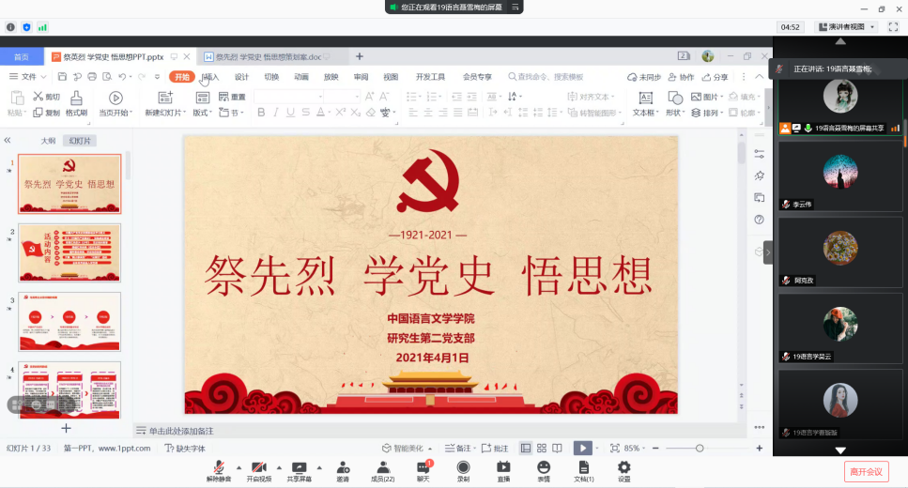The width and height of the screenshot is (908, 488).
Task: Click the share (分享) button
Action: [x=716, y=77]
